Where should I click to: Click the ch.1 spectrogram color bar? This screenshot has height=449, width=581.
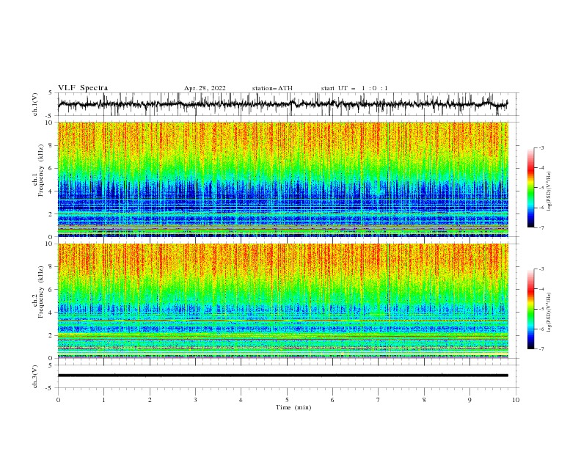530,188
